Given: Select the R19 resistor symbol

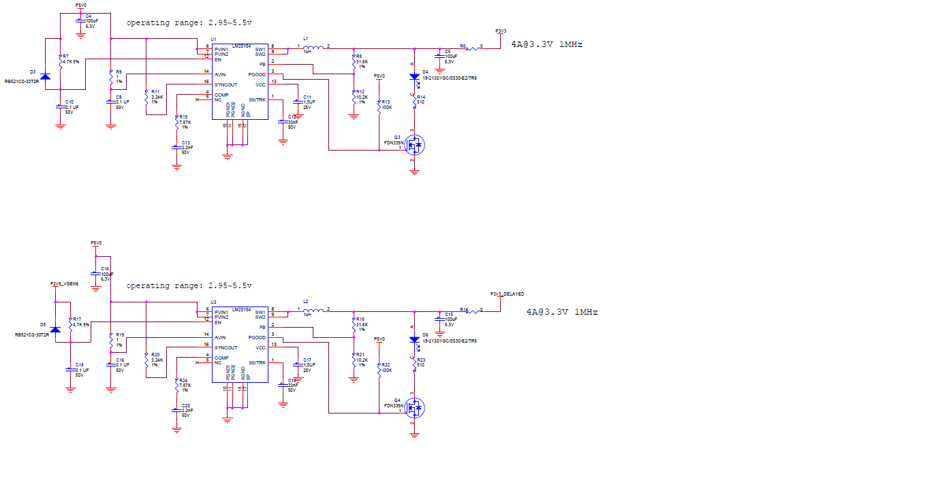Looking at the screenshot, I should tap(111, 341).
